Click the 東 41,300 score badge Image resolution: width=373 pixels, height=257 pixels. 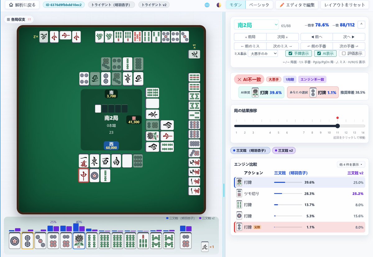pyautogui.click(x=134, y=120)
